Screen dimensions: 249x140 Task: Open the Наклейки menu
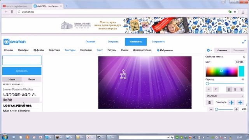[86, 50]
